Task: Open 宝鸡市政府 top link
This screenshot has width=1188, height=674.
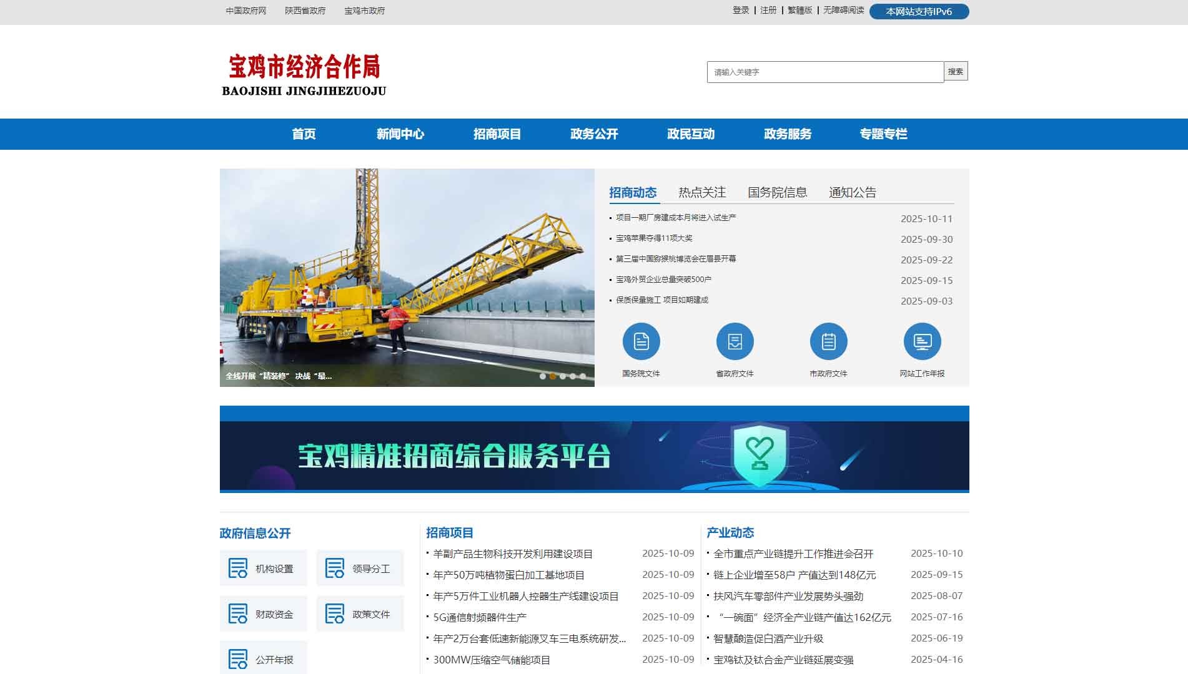Action: click(365, 11)
